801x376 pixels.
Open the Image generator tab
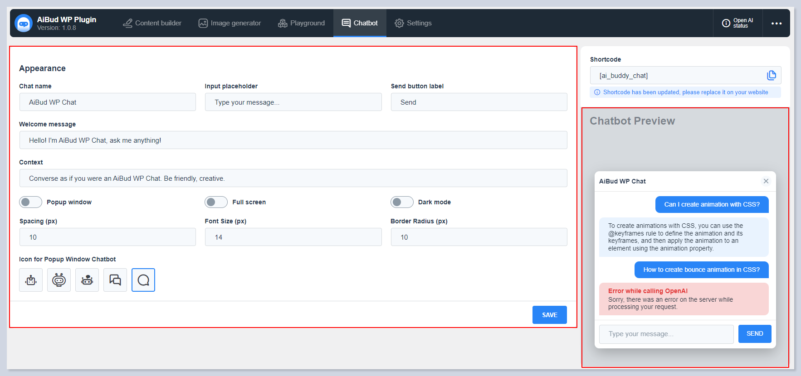[x=230, y=23]
